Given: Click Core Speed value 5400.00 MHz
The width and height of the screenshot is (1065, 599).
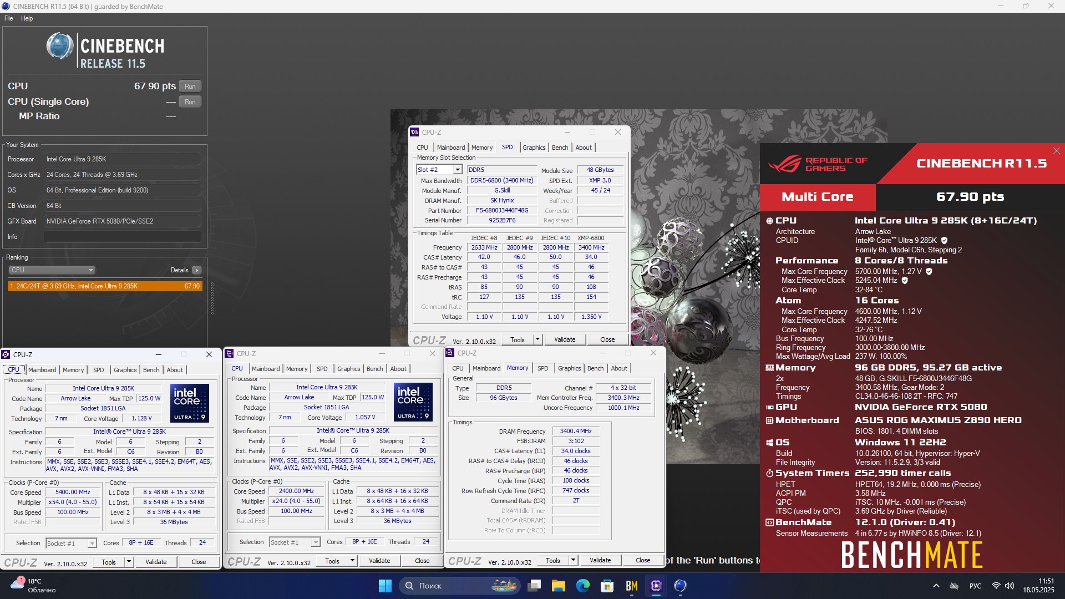Looking at the screenshot, I should click(73, 493).
